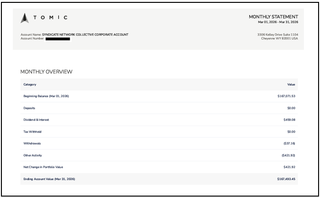
Task: Click the Cheyenne WY 82001 address line
Action: point(279,38)
